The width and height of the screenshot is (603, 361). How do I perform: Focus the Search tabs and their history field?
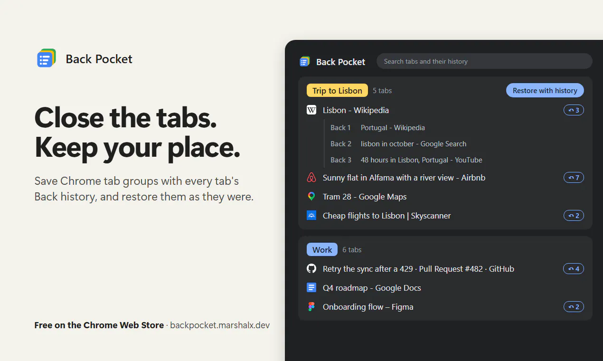[x=484, y=61]
